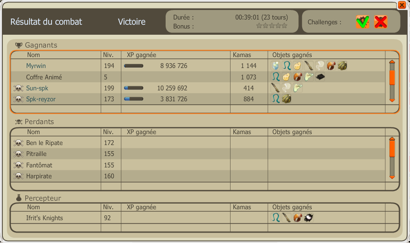Click Myrwin's XP progress bar
Screen dimensions: 410x243
click(134, 66)
